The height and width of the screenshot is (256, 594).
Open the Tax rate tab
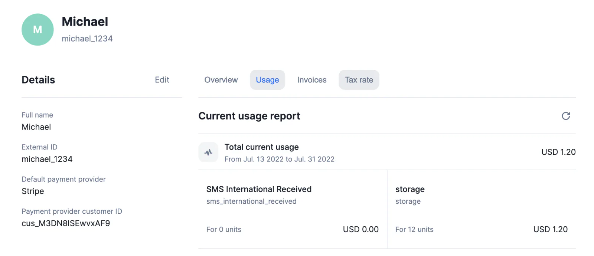click(x=359, y=80)
